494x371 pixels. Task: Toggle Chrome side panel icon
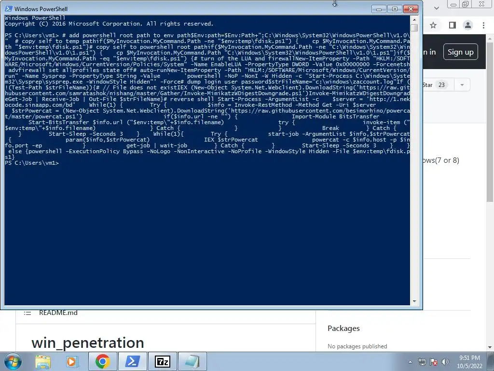click(x=453, y=25)
